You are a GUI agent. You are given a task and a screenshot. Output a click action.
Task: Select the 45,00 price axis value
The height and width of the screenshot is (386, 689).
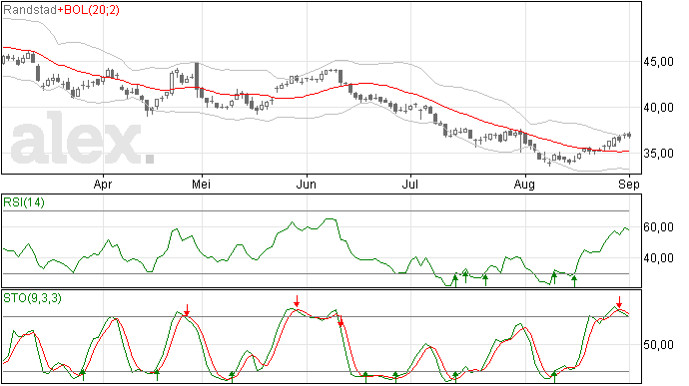pos(658,62)
